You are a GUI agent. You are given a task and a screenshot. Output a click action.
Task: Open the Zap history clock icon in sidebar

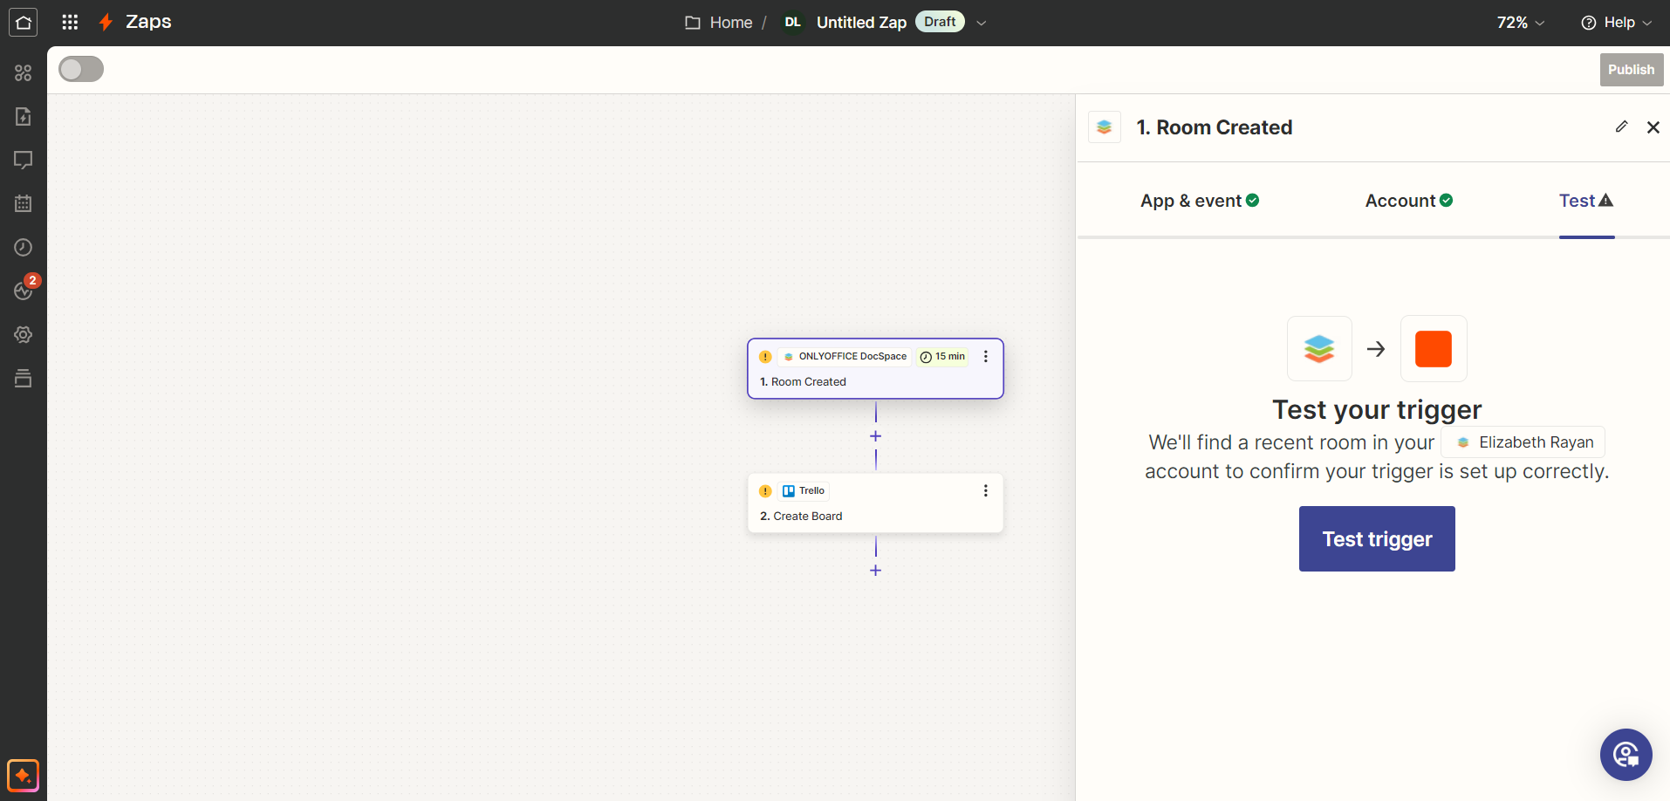click(x=24, y=248)
